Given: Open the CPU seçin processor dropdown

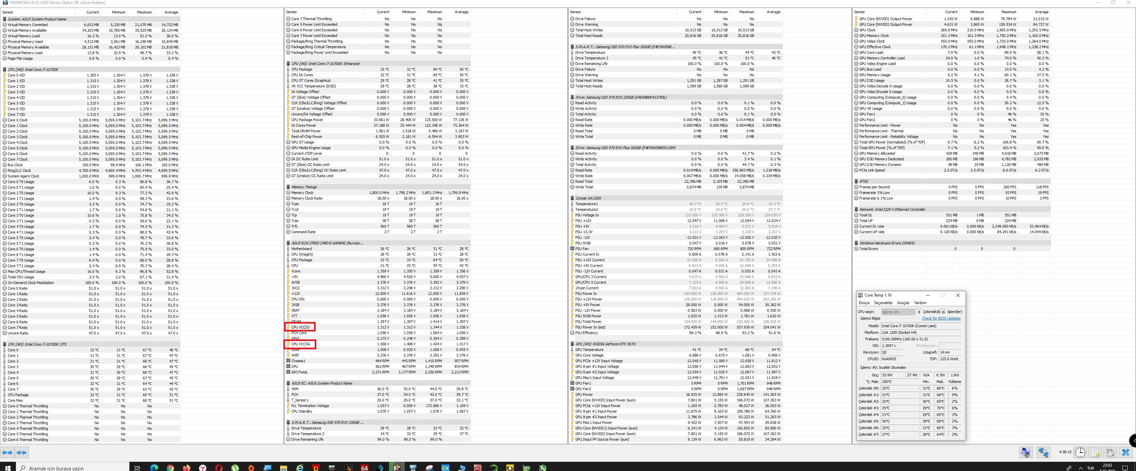Looking at the screenshot, I should point(898,311).
